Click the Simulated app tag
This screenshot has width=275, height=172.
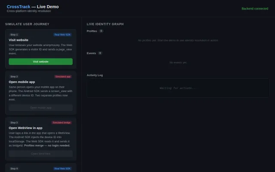[x=63, y=77]
